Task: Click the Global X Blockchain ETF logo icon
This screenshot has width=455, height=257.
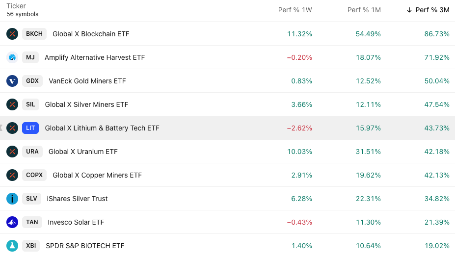Action: [12, 34]
